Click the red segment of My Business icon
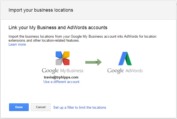The width and height of the screenshot is (177, 119). coord(66,62)
